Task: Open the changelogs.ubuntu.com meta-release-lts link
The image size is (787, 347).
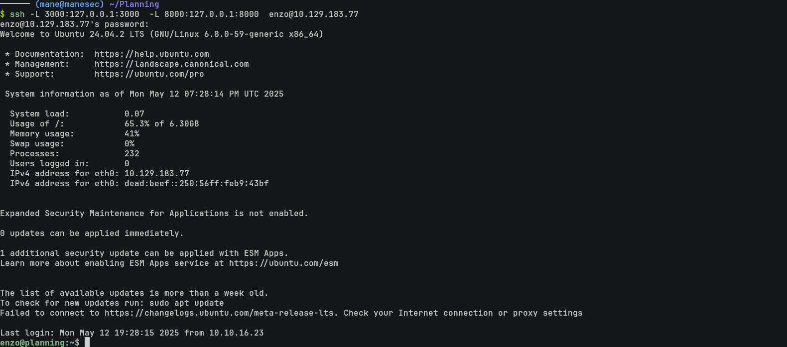Action: click(x=221, y=313)
